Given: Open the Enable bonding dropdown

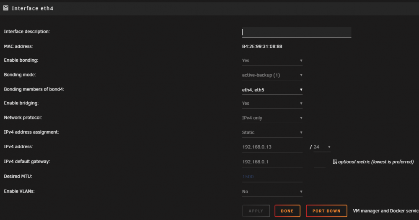Looking at the screenshot, I should point(272,61).
